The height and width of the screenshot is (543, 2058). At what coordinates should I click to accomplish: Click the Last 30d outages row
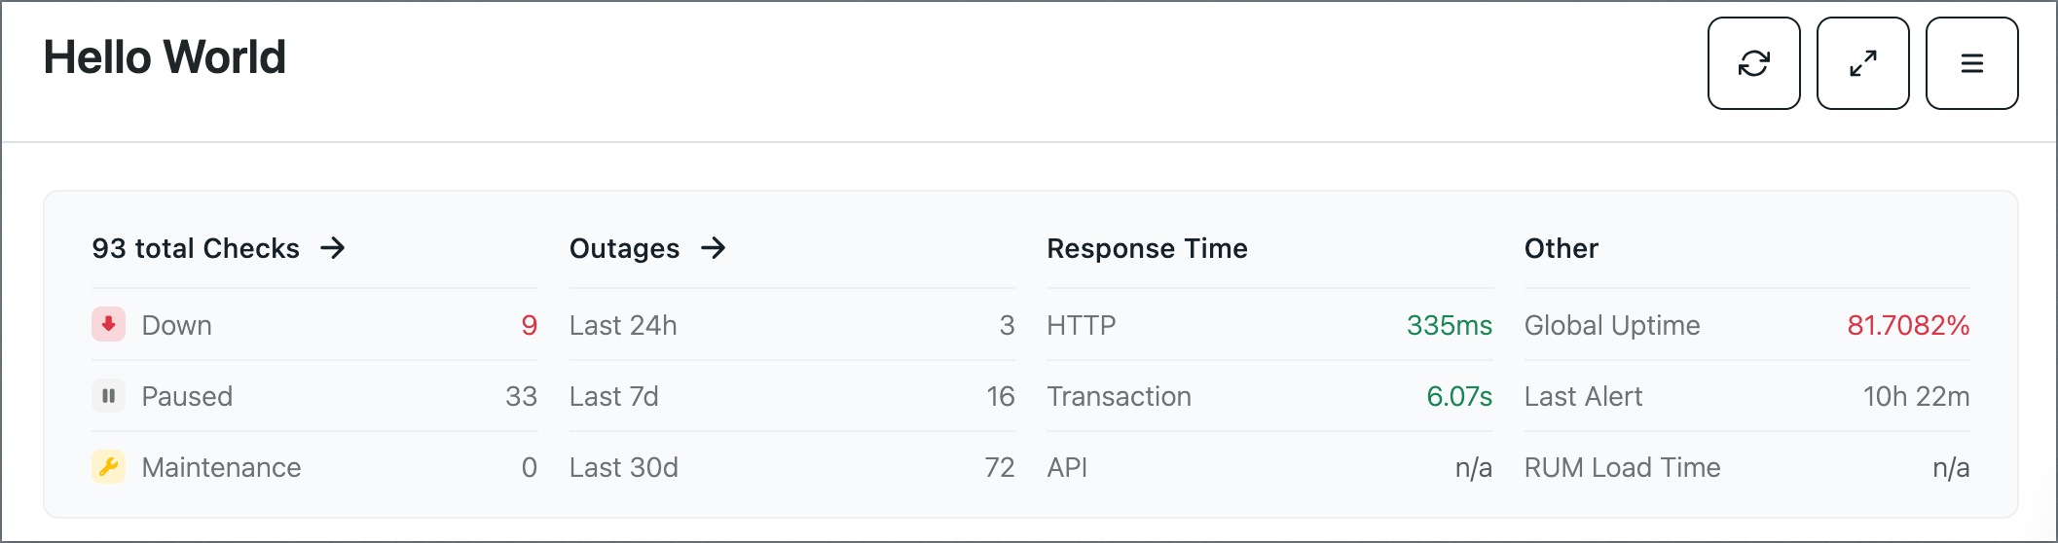791,467
